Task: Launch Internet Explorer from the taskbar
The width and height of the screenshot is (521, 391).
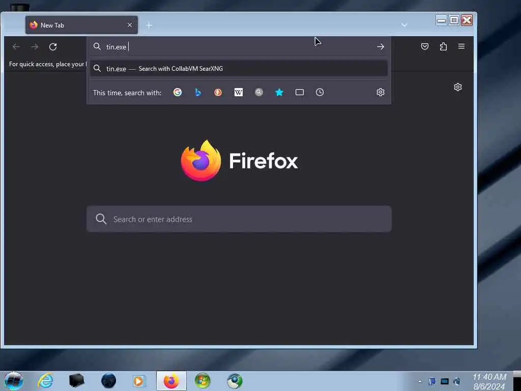Action: pos(45,381)
